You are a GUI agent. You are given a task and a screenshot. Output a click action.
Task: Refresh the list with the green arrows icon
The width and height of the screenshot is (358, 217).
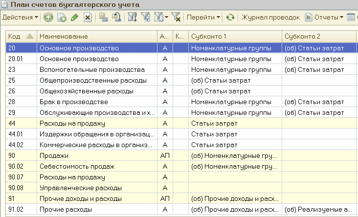[x=230, y=17]
